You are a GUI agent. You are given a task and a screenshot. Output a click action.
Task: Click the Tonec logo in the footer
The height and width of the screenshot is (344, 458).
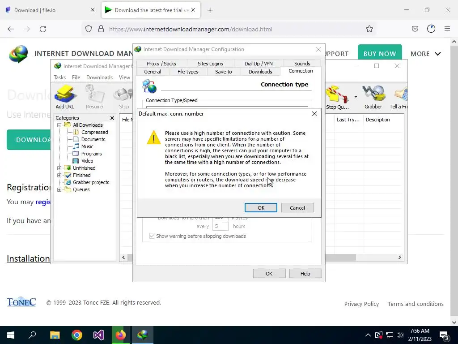click(21, 302)
